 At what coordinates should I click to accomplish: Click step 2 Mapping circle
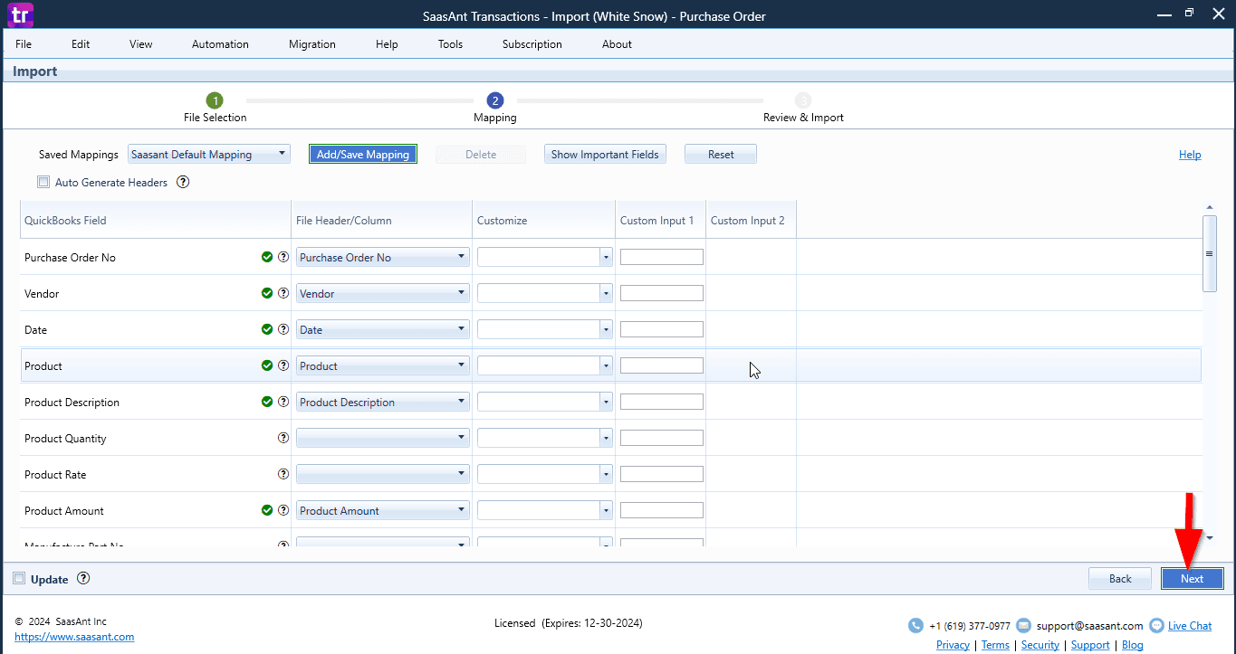[495, 100]
